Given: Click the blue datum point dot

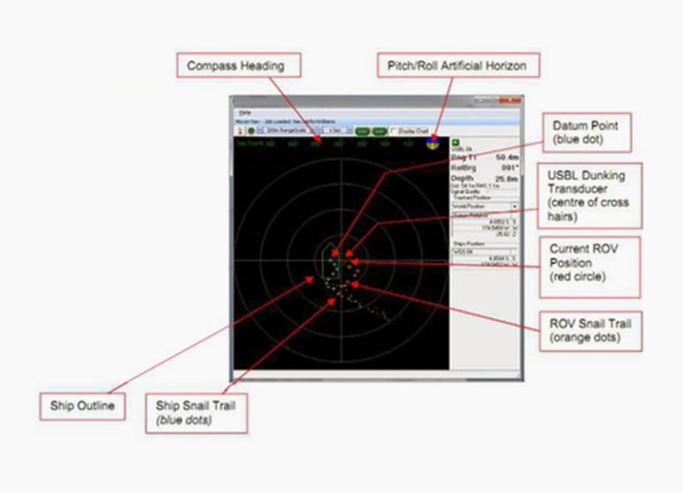Looking at the screenshot, I should 336,255.
